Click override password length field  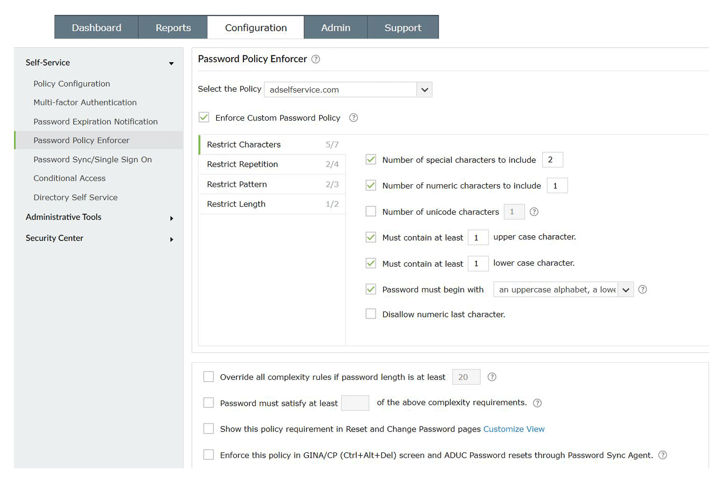[466, 377]
